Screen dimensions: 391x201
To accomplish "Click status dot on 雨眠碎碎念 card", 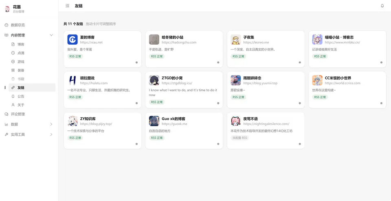I will [300, 103].
